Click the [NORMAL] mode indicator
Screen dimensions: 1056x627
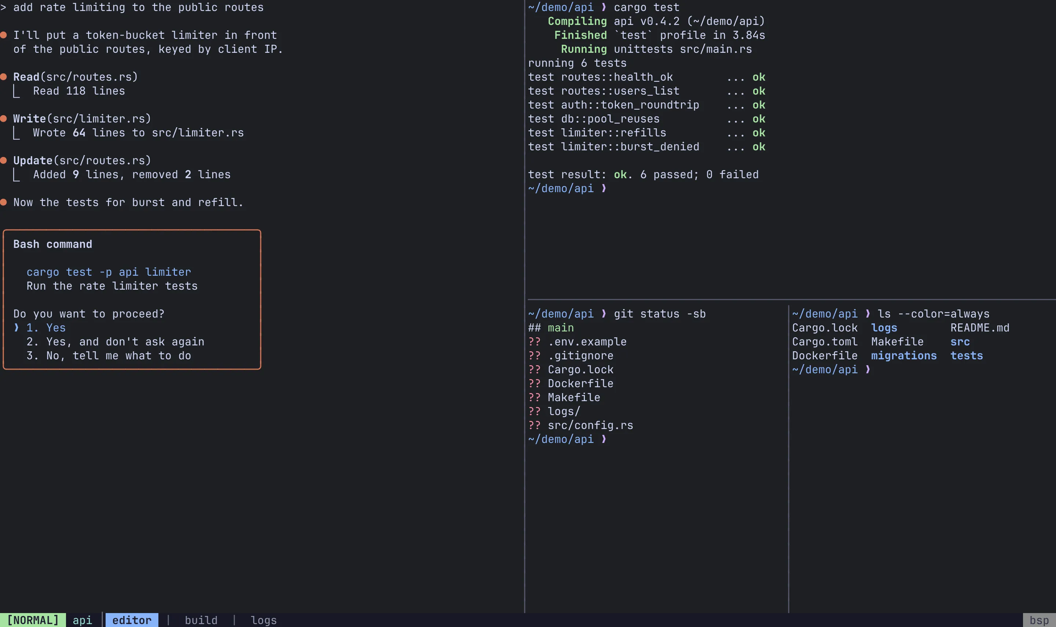[x=33, y=620]
